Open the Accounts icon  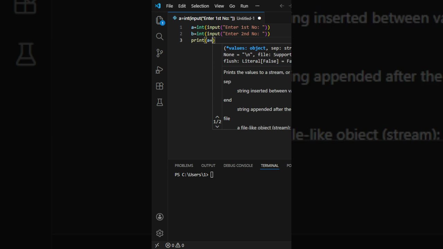click(x=160, y=217)
